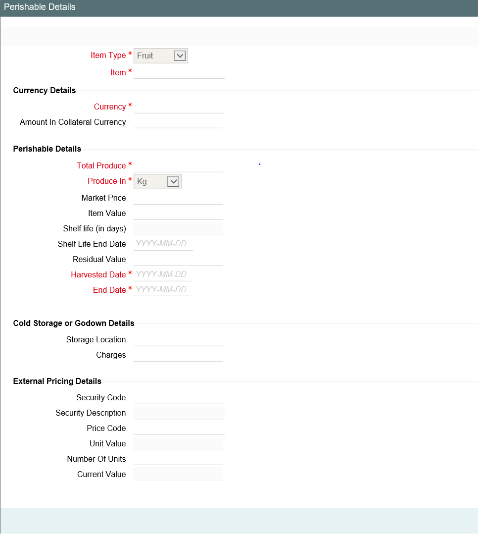The width and height of the screenshot is (478, 538).
Task: Click the Security Description field
Action: (x=179, y=413)
